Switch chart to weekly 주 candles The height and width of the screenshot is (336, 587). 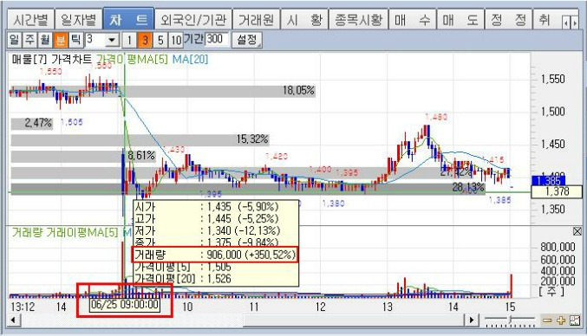[29, 40]
